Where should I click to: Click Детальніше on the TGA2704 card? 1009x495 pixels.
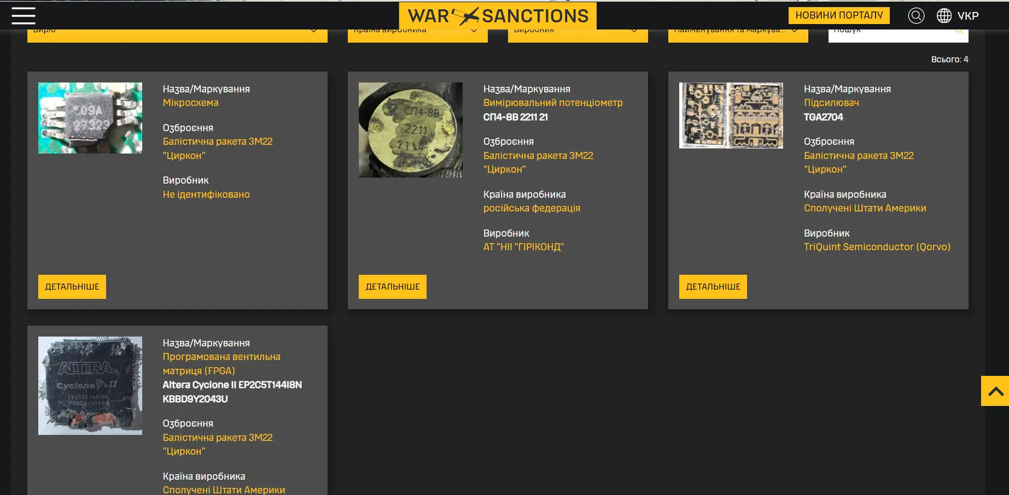click(713, 287)
